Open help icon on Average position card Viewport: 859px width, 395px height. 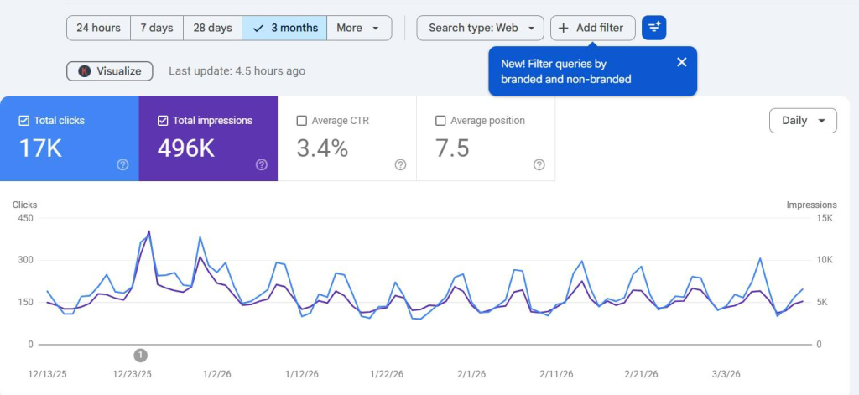[x=539, y=165]
